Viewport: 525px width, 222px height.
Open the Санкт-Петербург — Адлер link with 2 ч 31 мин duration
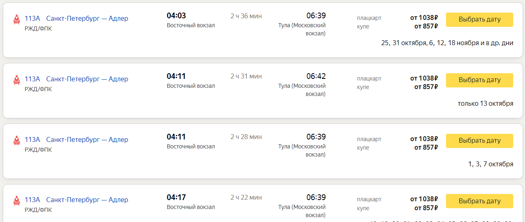pos(87,79)
